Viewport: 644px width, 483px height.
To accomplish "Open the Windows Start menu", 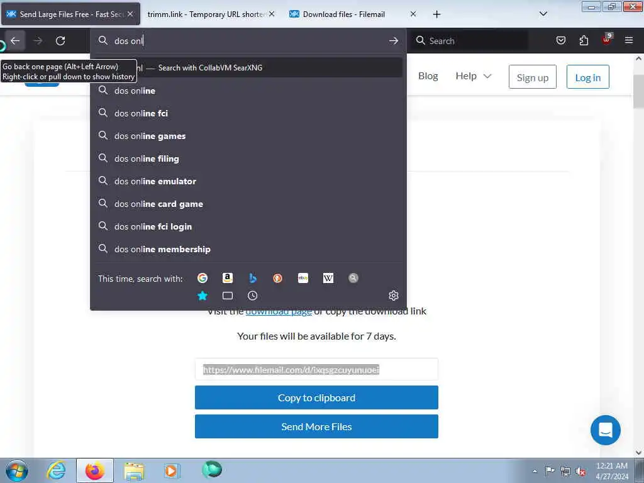I will pyautogui.click(x=17, y=470).
